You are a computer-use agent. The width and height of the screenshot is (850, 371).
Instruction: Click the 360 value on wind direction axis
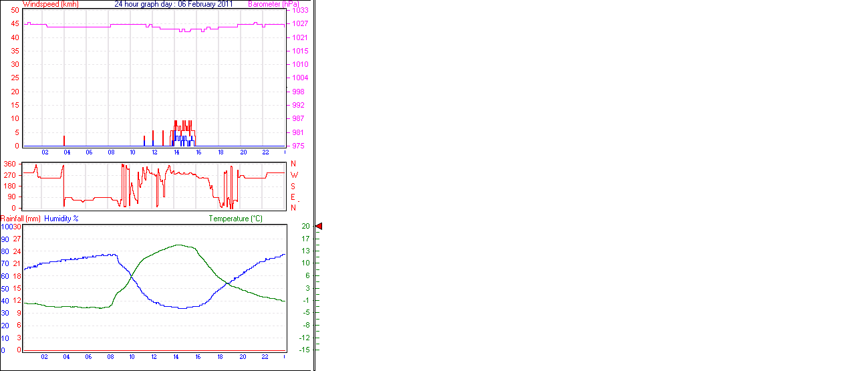[9, 164]
